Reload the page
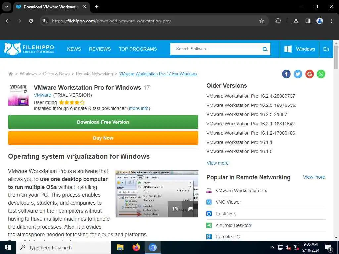 click(x=31, y=21)
